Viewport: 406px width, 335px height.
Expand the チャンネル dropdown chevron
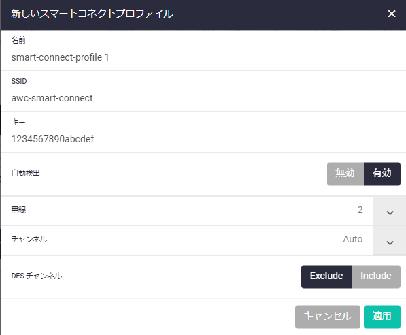[x=390, y=240]
